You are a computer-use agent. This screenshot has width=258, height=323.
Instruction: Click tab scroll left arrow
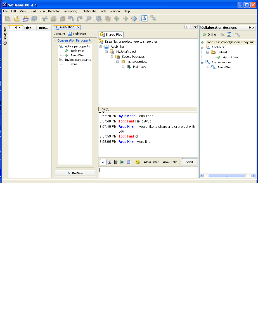[186, 27]
